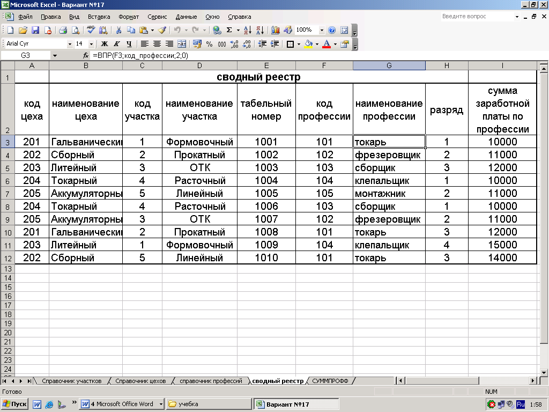The height and width of the screenshot is (412, 549).
Task: Apply thousands separator 000 icon
Action: click(x=221, y=44)
